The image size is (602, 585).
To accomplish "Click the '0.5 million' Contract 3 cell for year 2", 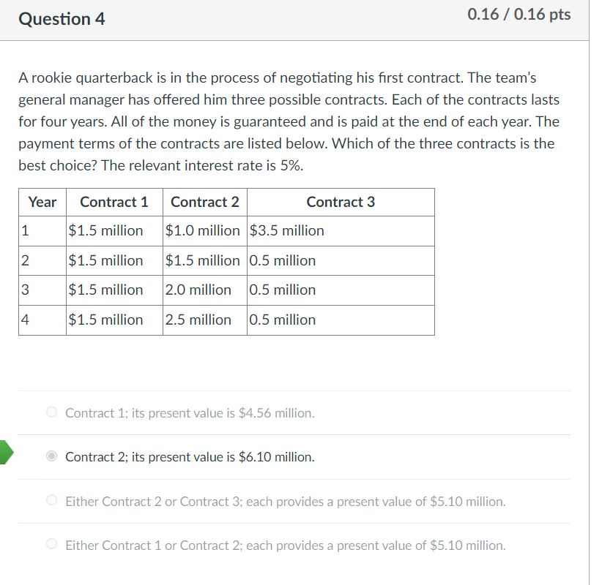I will point(283,260).
